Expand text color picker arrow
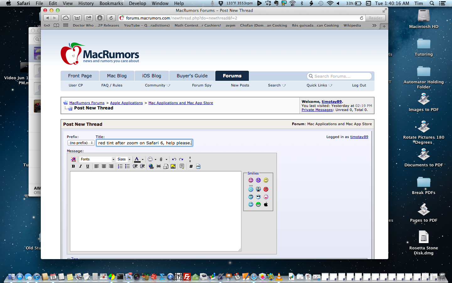 click(x=143, y=159)
